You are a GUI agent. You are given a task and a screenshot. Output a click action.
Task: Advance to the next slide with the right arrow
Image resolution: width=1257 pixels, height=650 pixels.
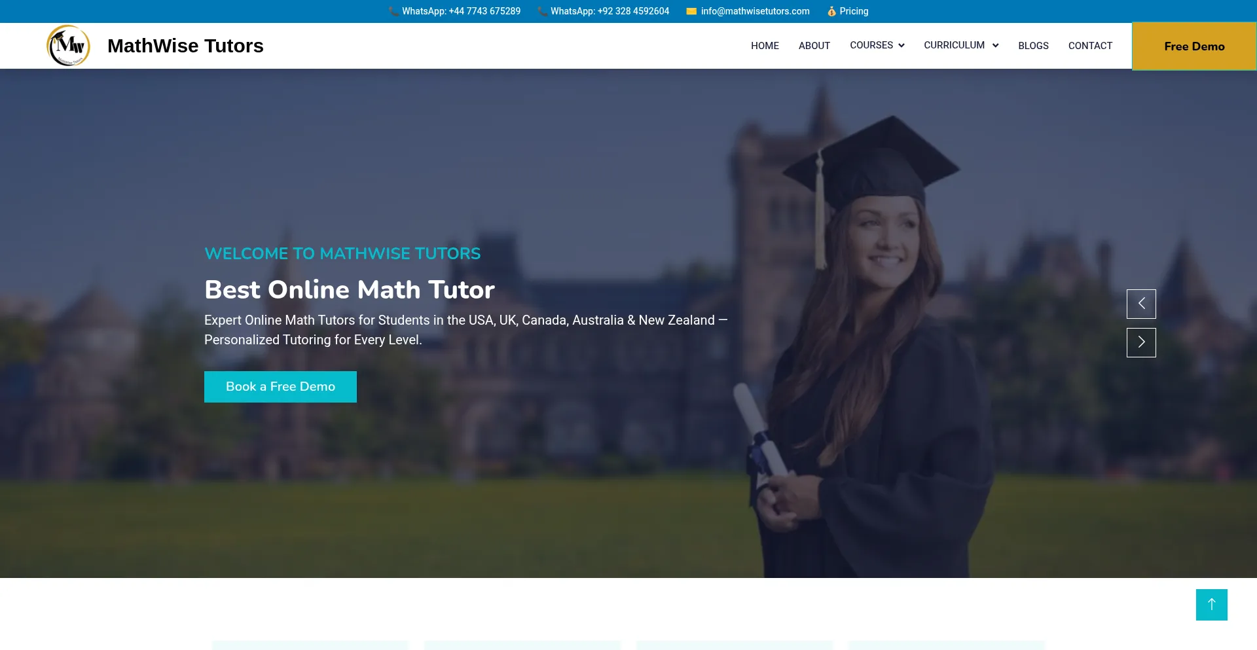[x=1141, y=342]
